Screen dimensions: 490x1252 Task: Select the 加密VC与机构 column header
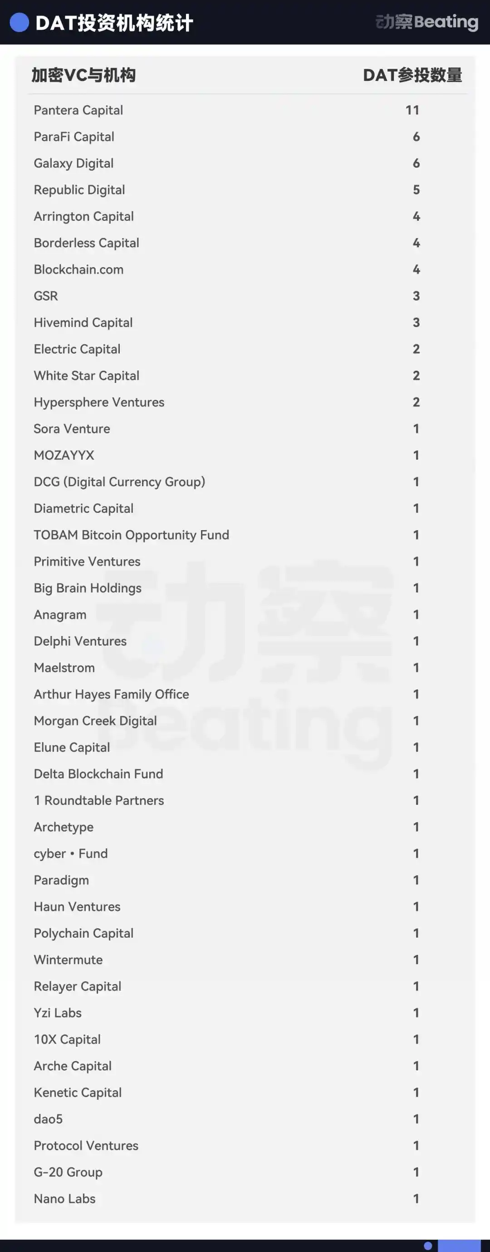83,75
